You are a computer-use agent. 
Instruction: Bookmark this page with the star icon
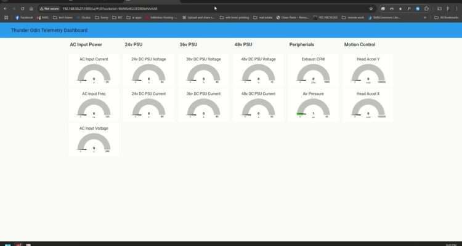pos(371,9)
